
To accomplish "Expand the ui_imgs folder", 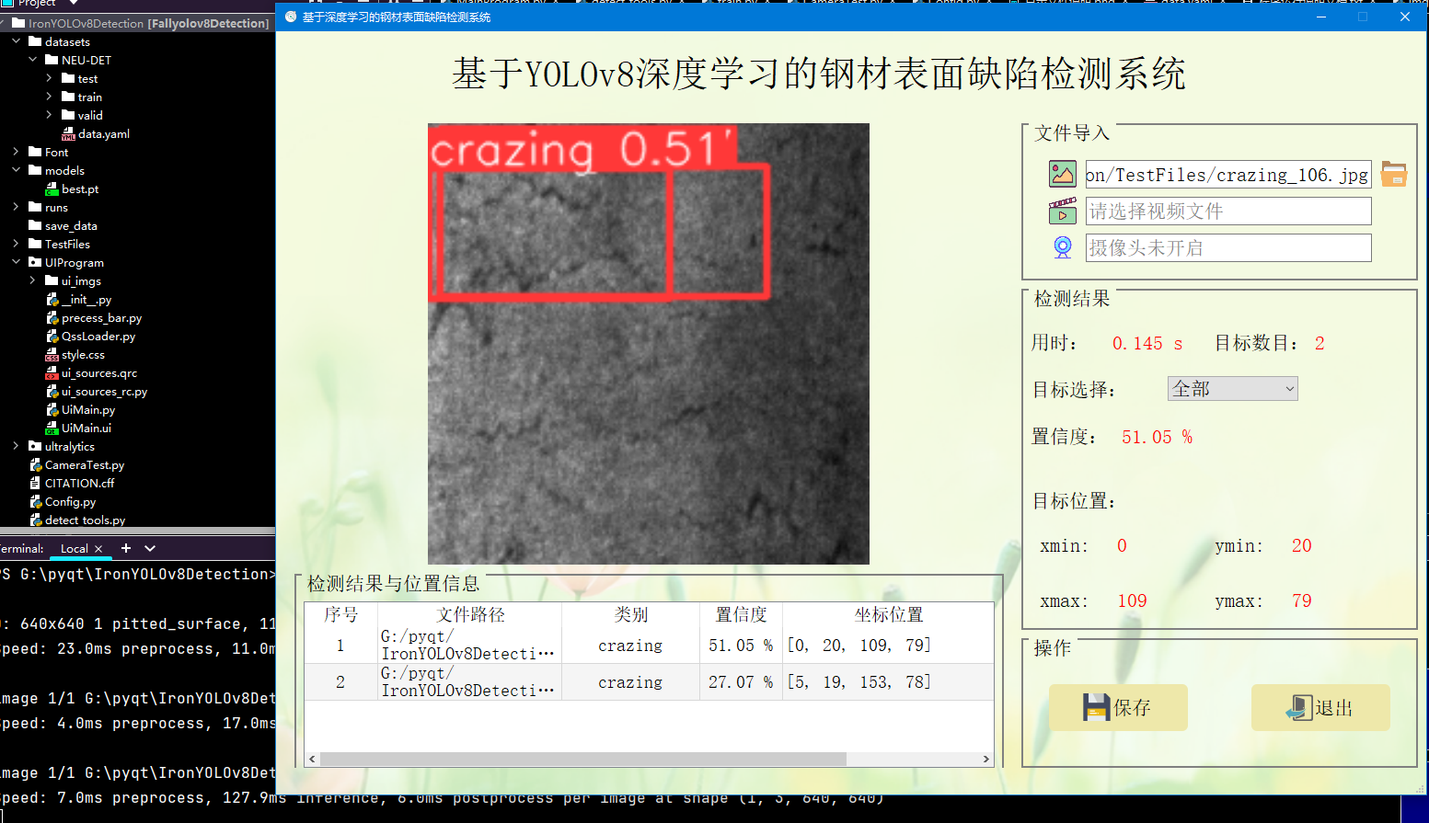I will point(33,280).
